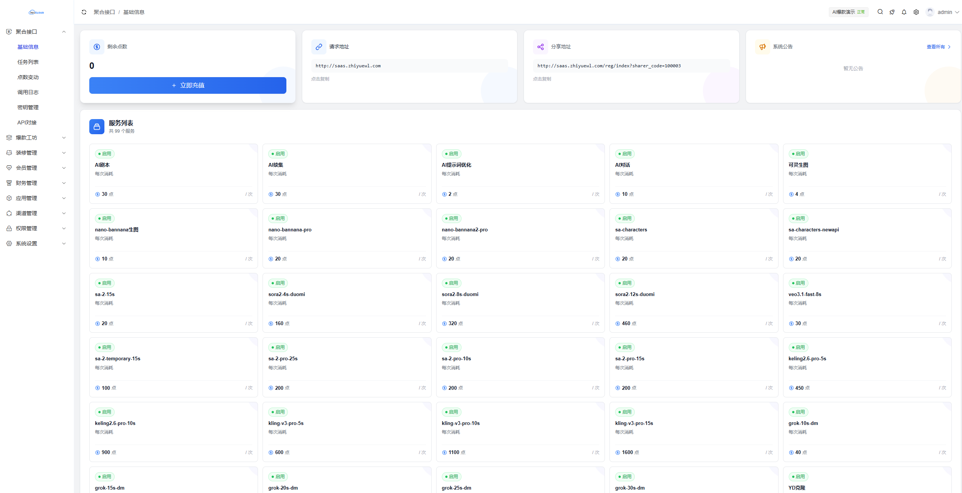This screenshot has width=962, height=493.
Task: Open 密钥管理 in the sidebar
Action: click(28, 107)
